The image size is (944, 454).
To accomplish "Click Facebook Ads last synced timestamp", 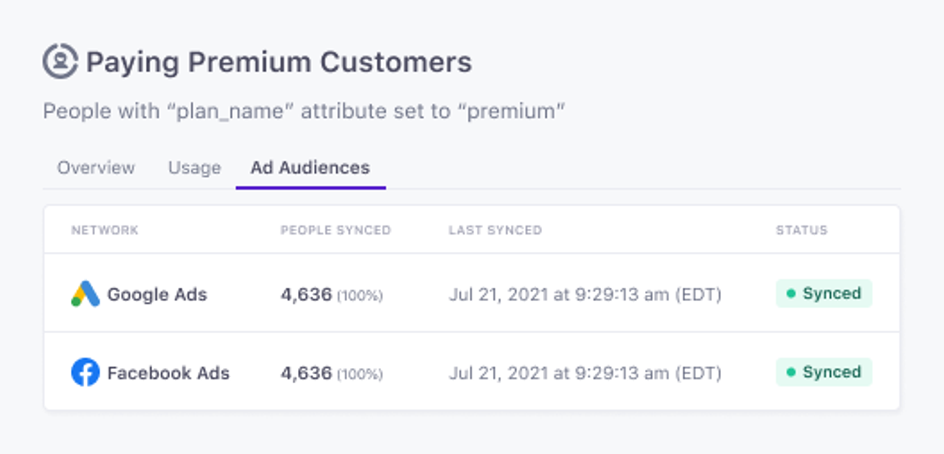I will pyautogui.click(x=585, y=373).
